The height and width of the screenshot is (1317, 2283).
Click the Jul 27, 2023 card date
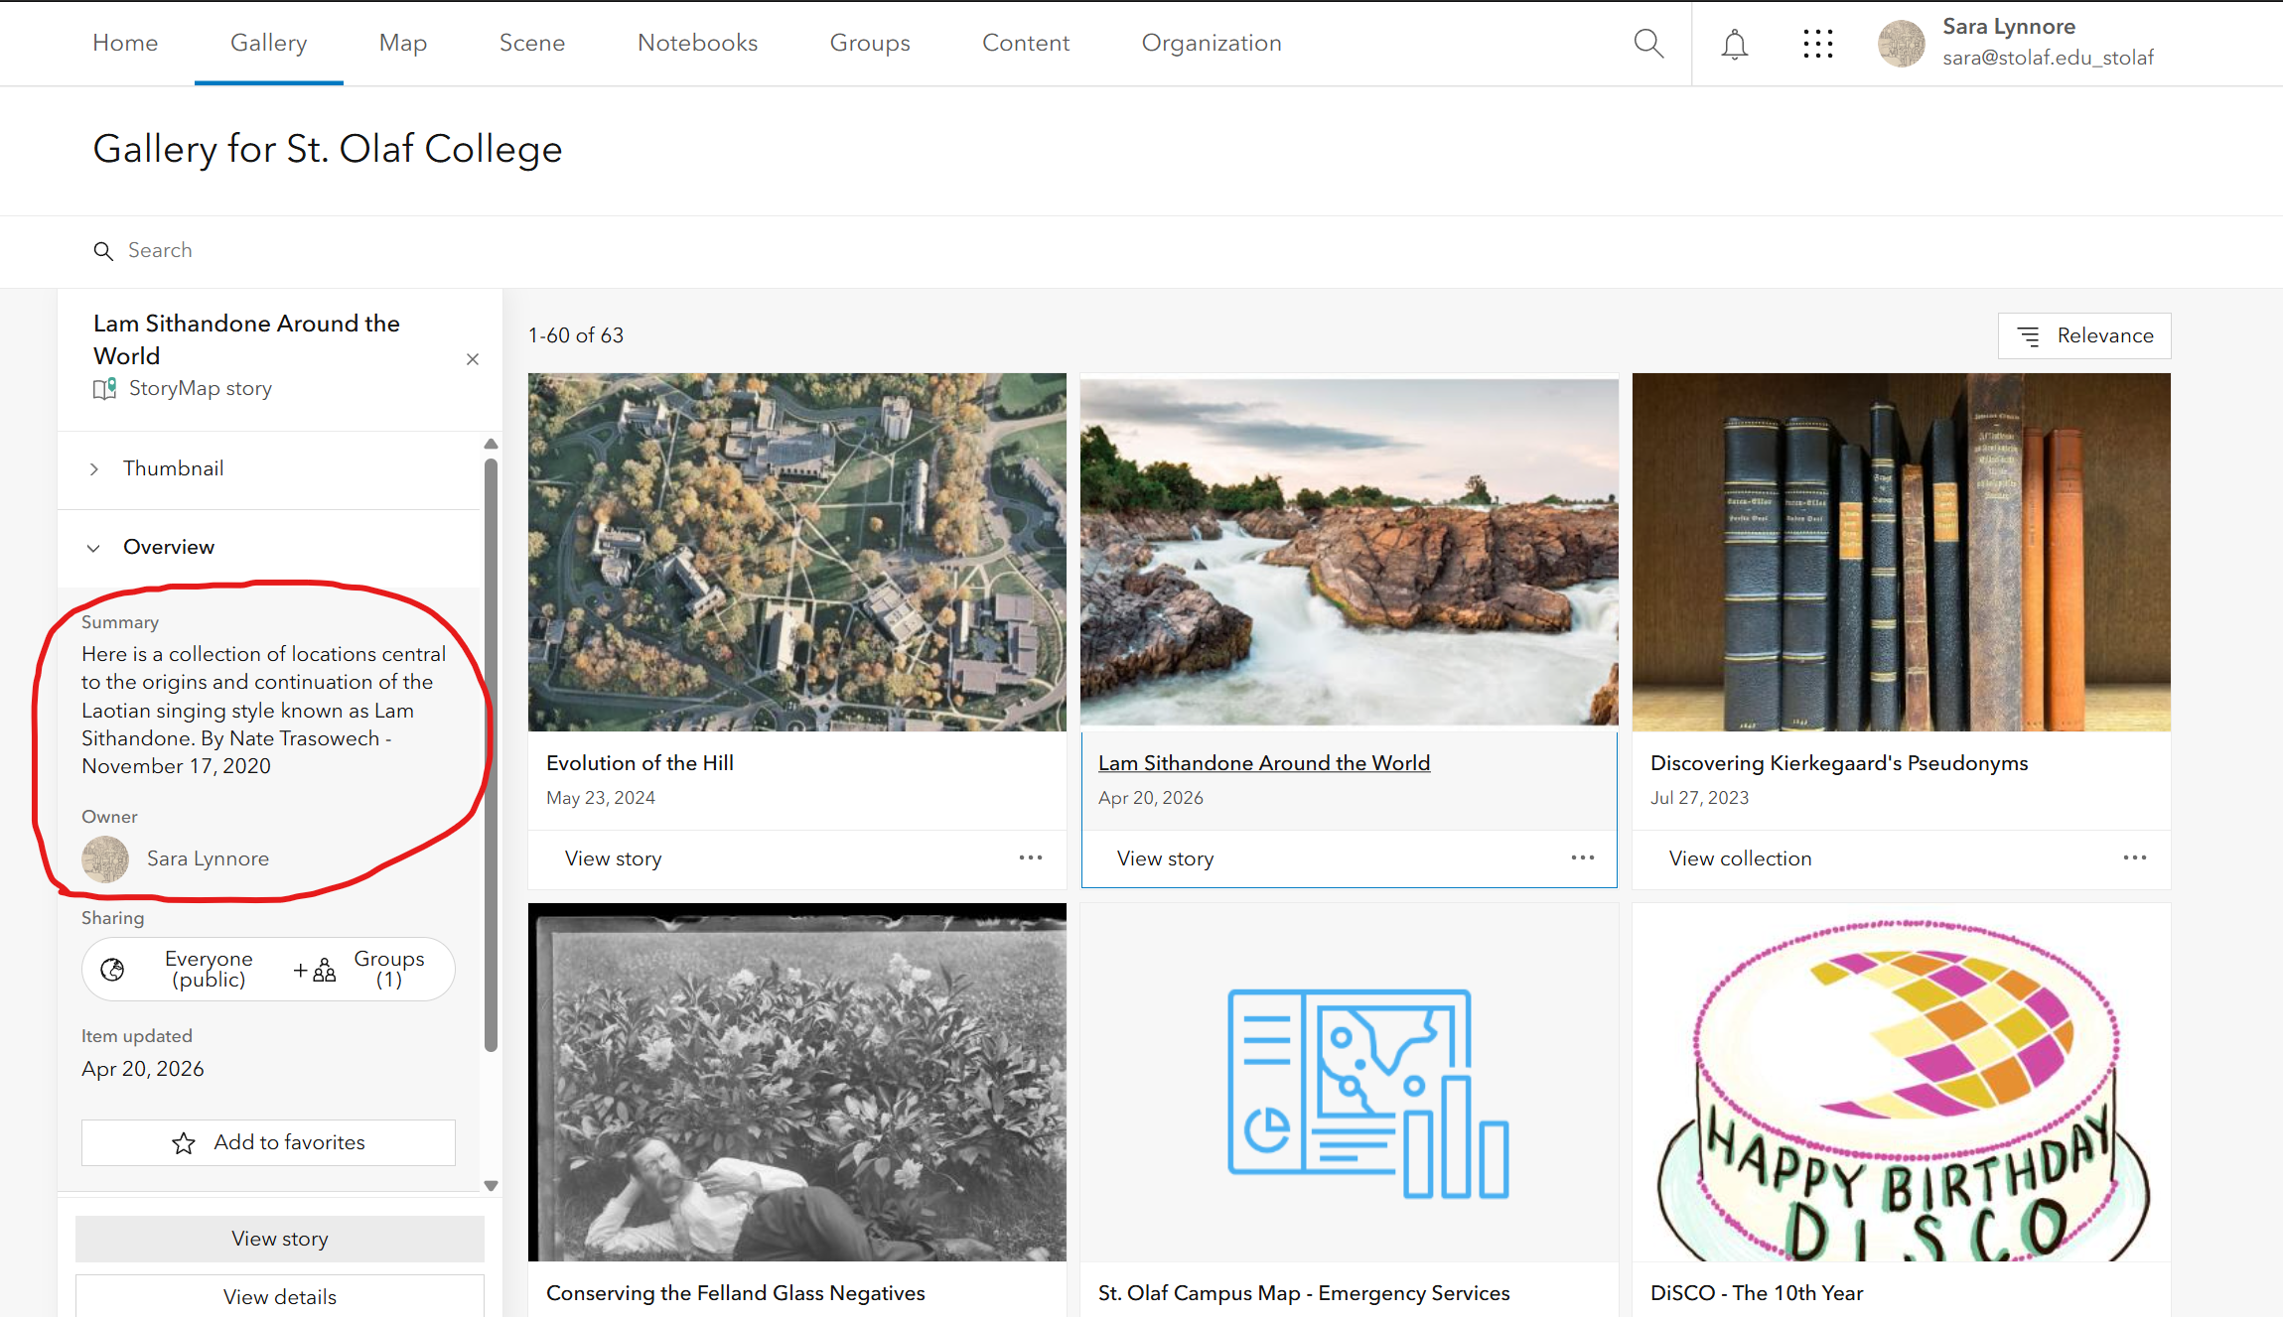pos(1700,798)
